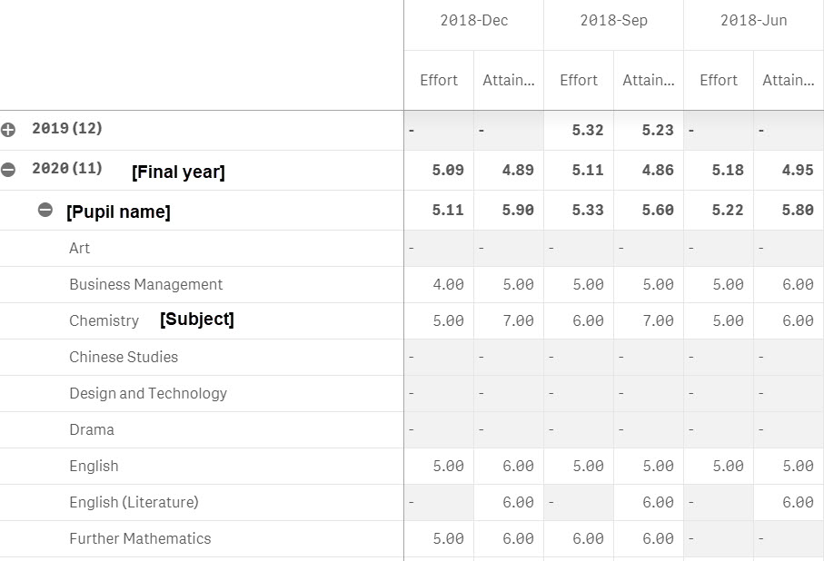Click the Effort header under 2018-Dec
Screen dimensions: 824x561
[438, 80]
